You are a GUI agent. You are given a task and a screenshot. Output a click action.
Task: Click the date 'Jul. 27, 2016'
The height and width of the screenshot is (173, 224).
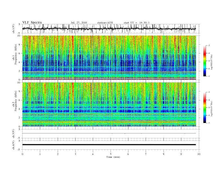[79, 23]
